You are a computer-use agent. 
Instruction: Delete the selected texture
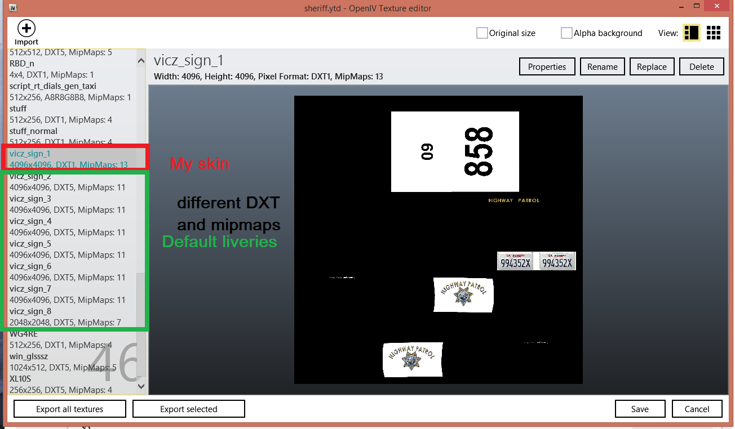(x=702, y=66)
